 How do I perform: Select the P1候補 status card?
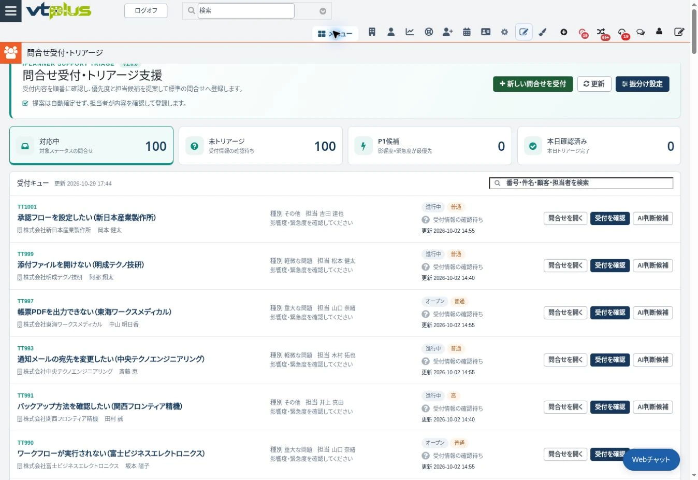(430, 146)
